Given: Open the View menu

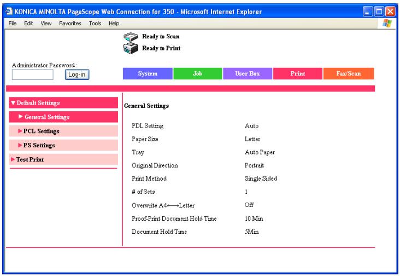Looking at the screenshot, I should [46, 24].
